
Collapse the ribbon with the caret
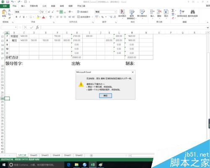(207, 22)
